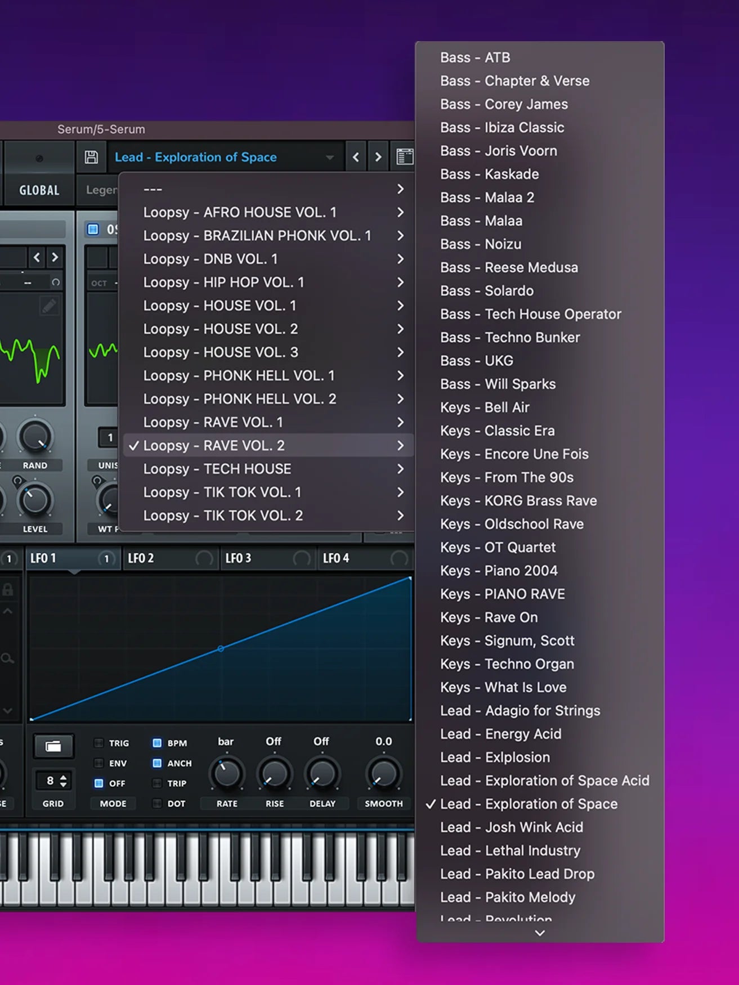Choose Lead - Adagio for Strings preset
Image resolution: width=739 pixels, height=985 pixels.
(540, 710)
